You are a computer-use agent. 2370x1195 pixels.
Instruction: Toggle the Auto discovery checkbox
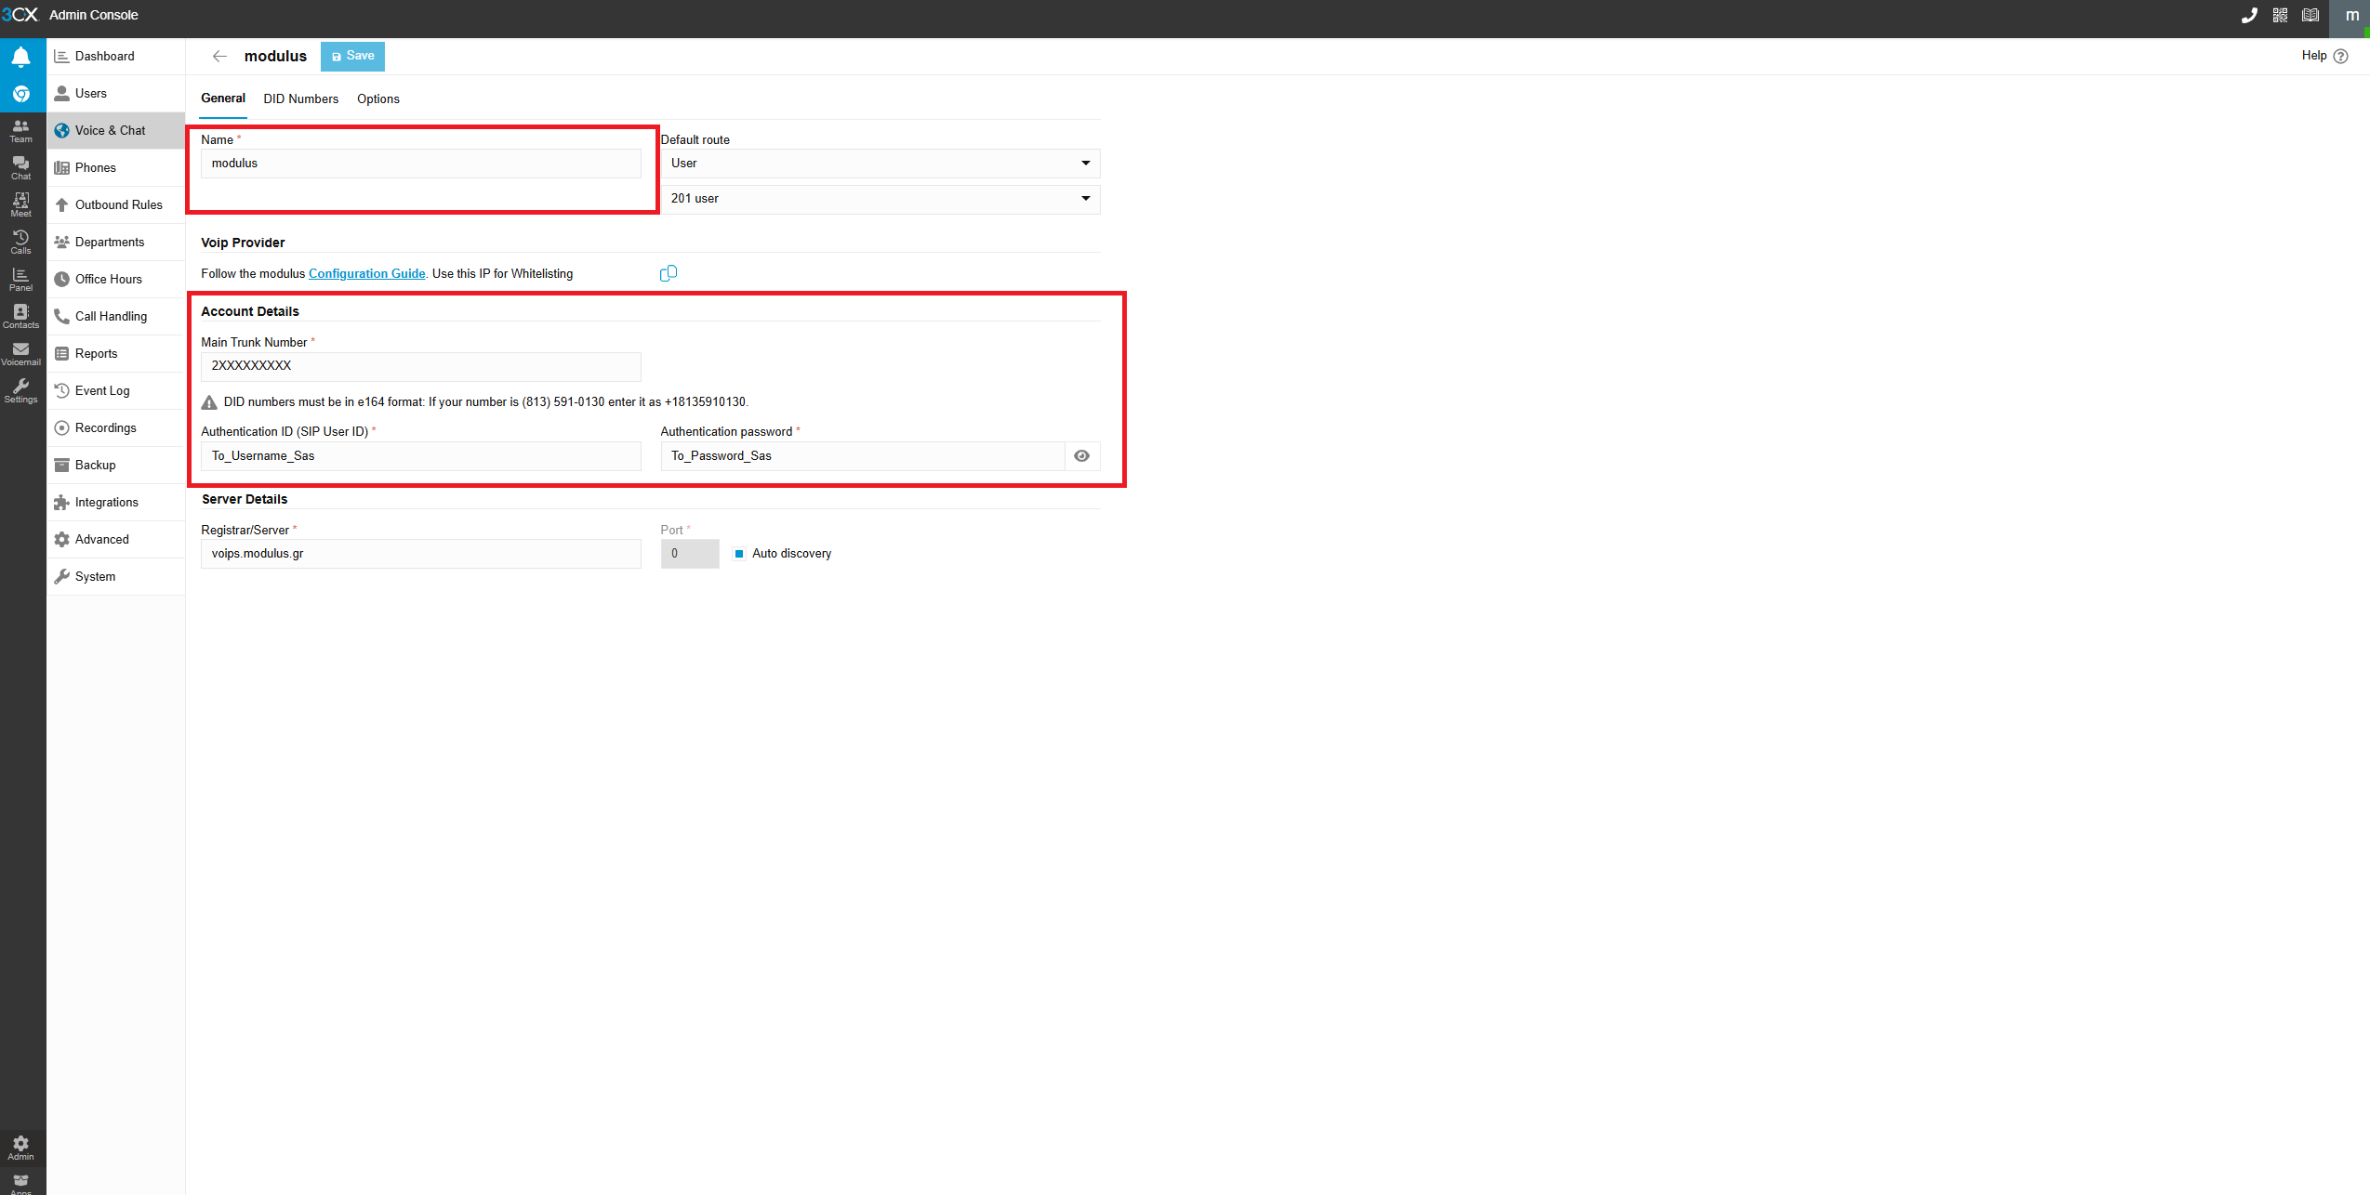[x=739, y=554]
